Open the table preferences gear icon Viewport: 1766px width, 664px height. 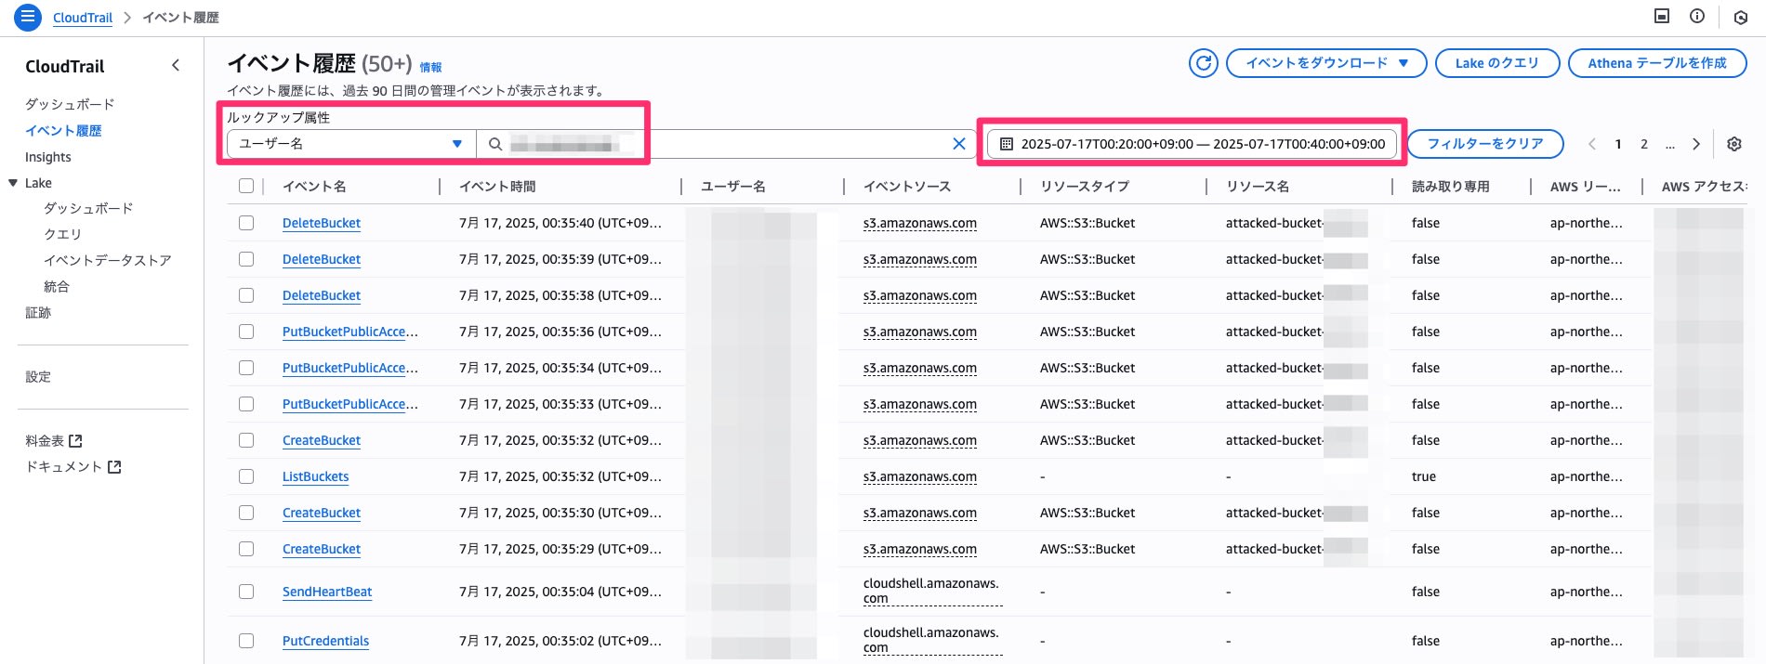[1734, 144]
